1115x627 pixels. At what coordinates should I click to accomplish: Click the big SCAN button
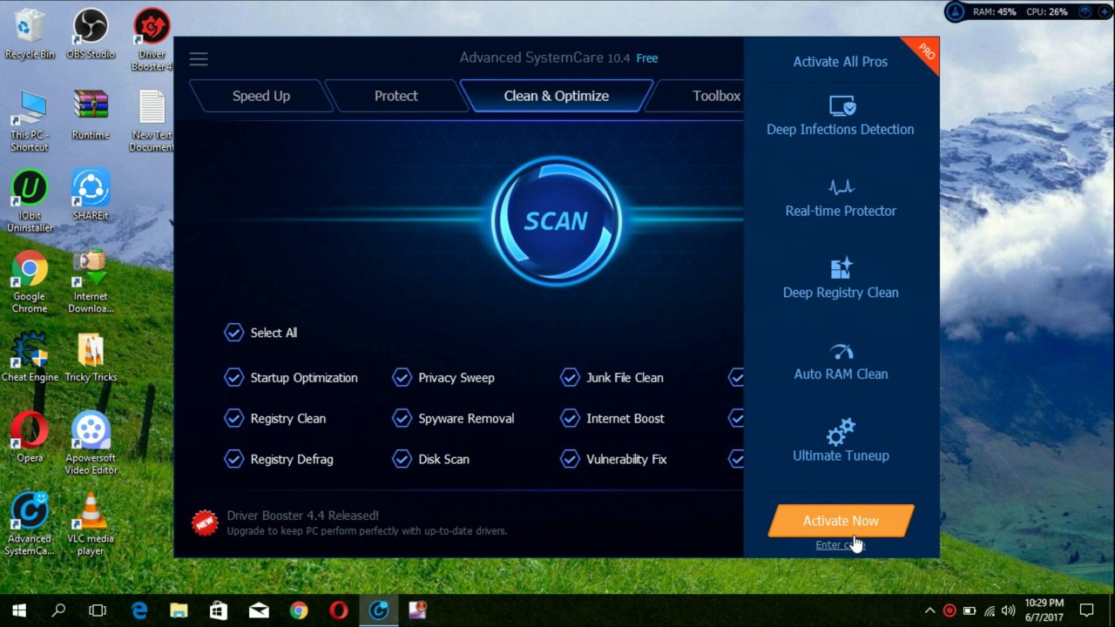coord(556,221)
